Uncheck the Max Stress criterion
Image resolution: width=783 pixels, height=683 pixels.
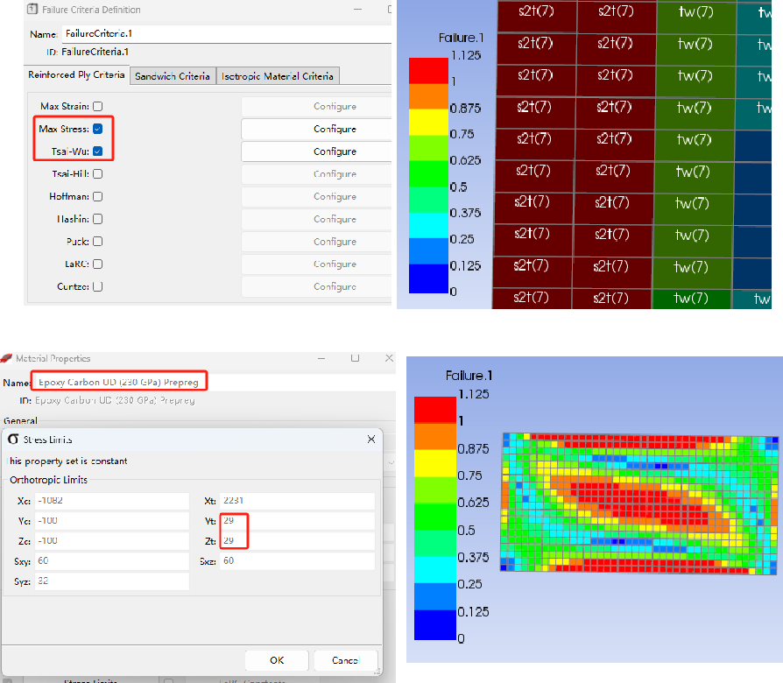tap(98, 129)
